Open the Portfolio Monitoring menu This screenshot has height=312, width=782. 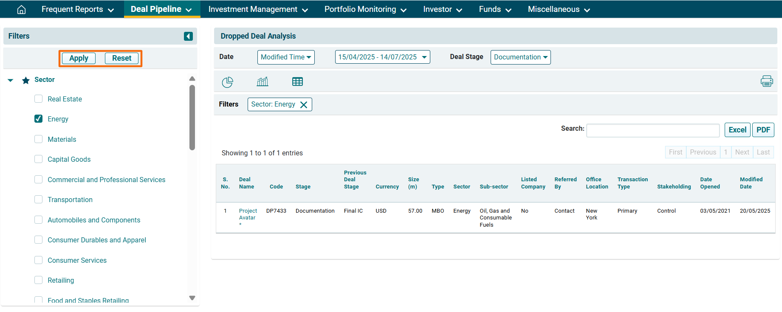[365, 9]
